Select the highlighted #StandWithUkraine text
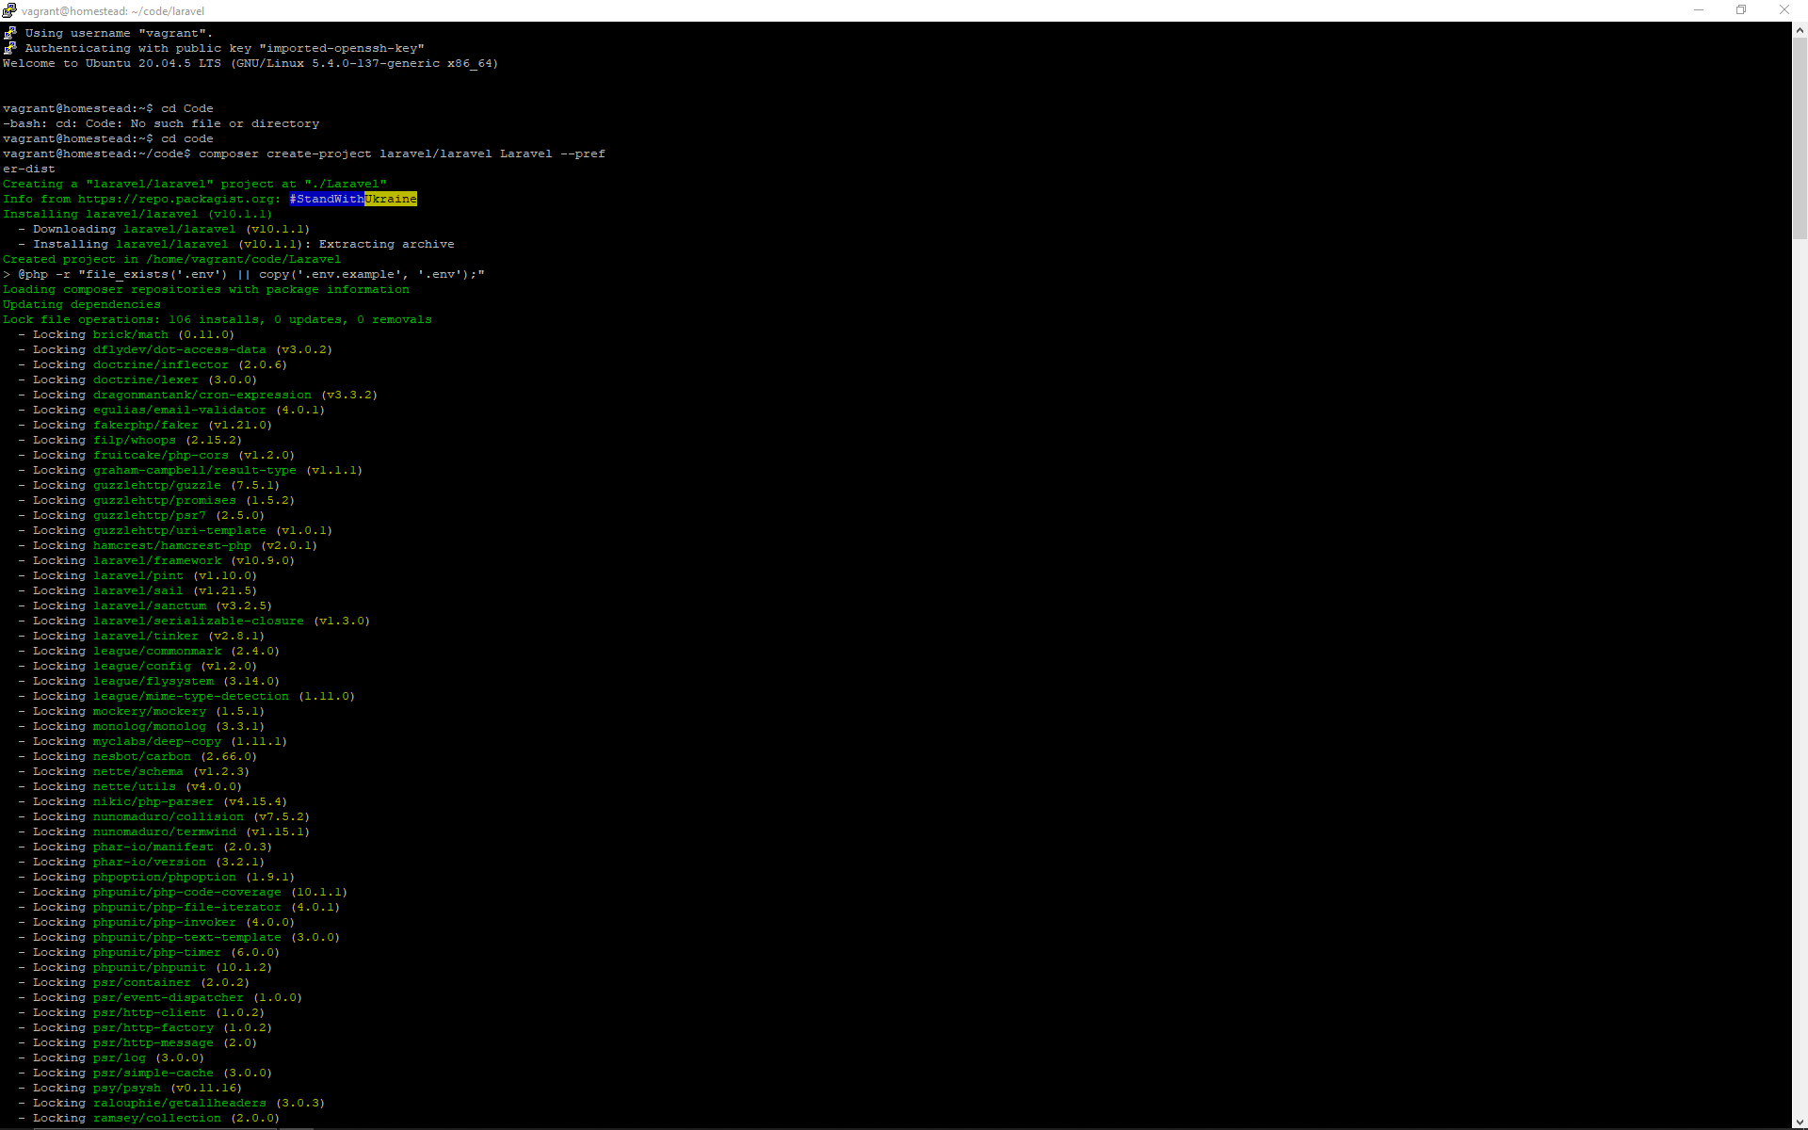The image size is (1808, 1130). tap(353, 199)
